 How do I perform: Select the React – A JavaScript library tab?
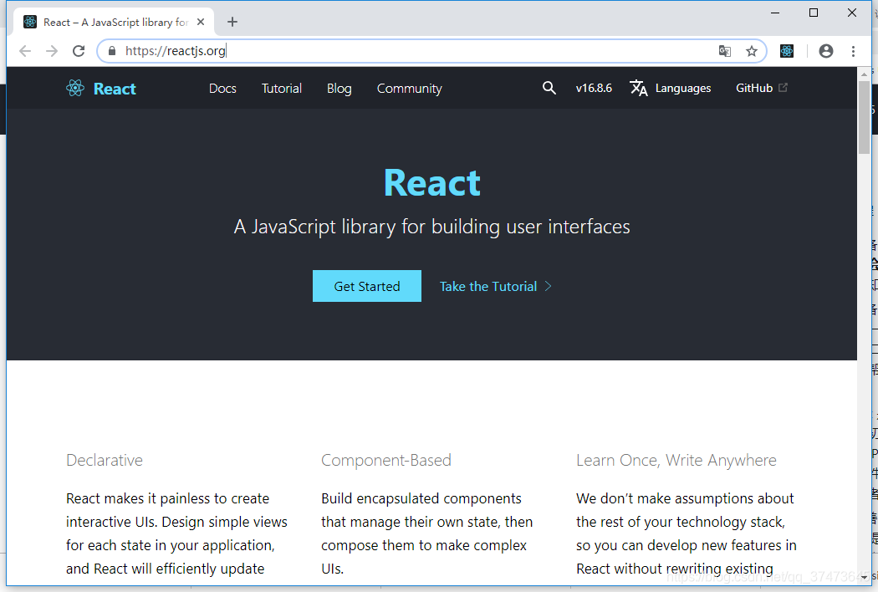pos(115,22)
